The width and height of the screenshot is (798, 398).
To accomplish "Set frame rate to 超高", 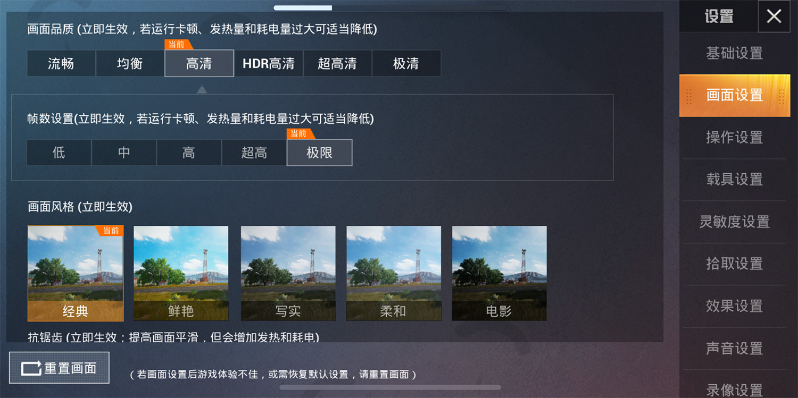I will pos(254,153).
